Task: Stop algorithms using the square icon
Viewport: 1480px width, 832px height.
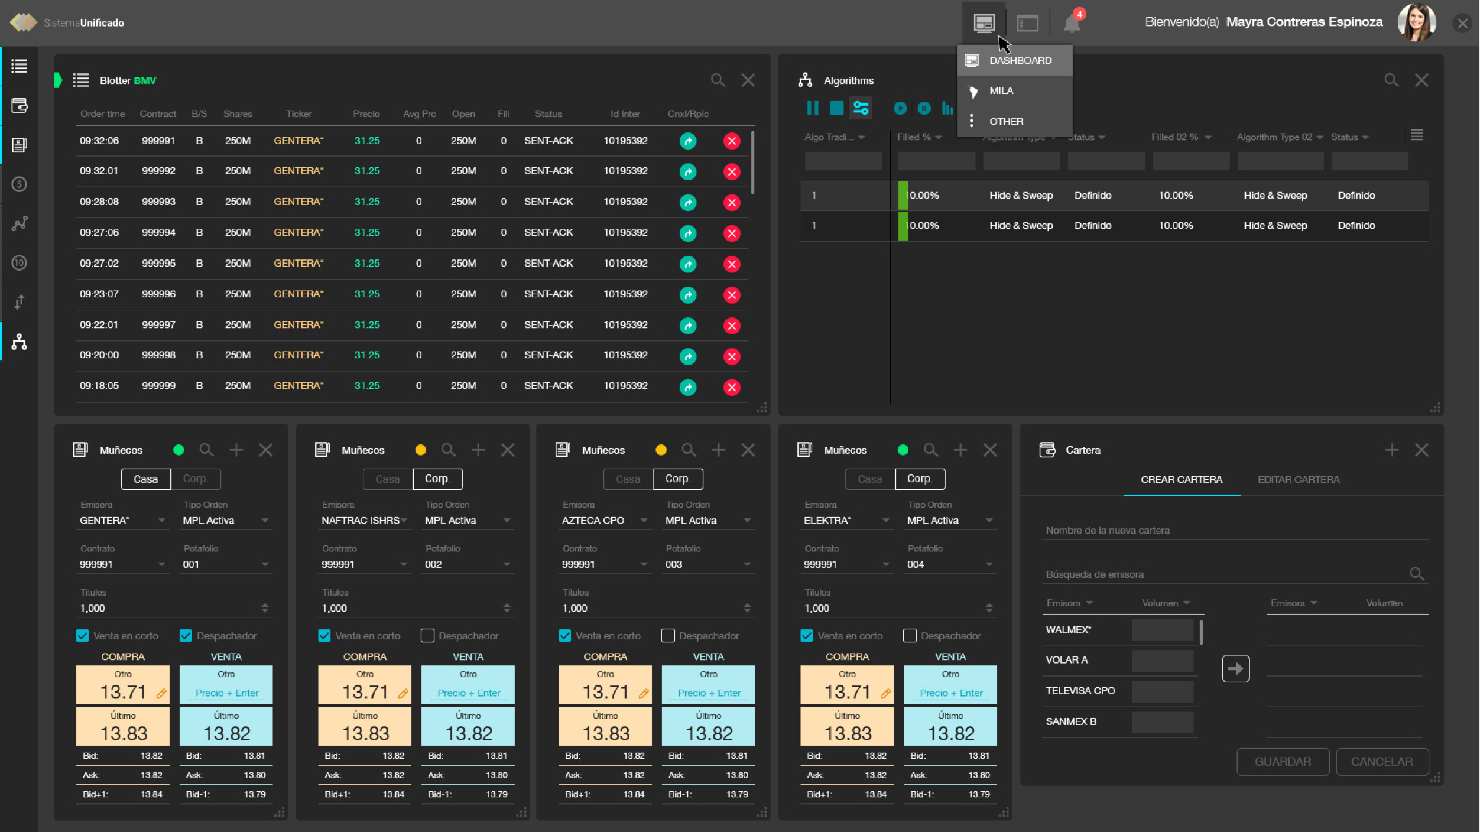Action: click(836, 108)
